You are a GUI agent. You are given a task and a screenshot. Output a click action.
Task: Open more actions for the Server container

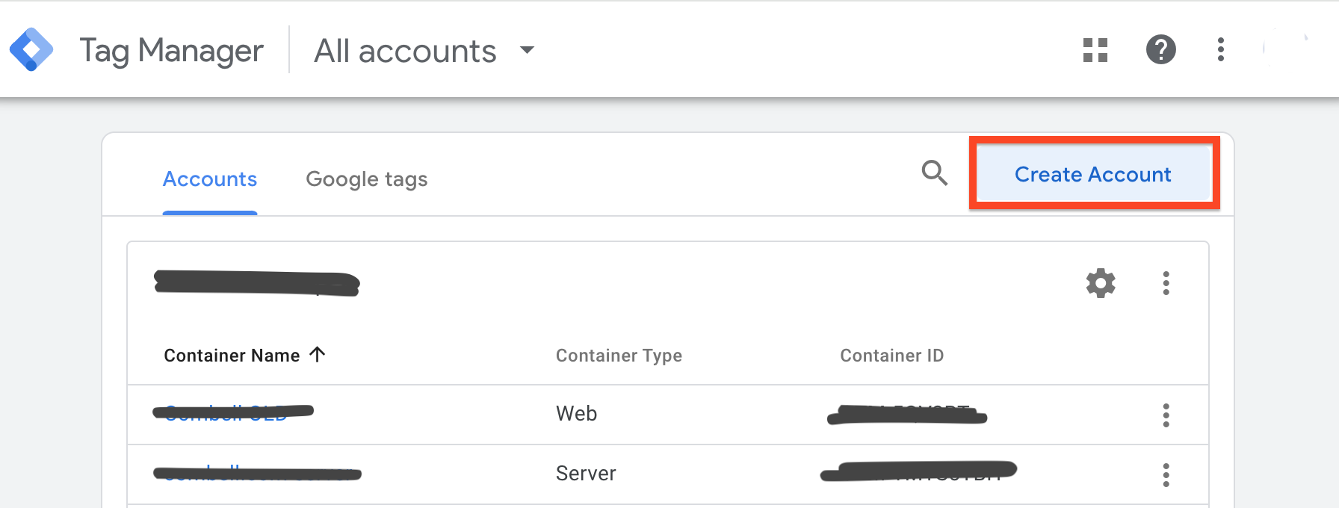(x=1166, y=475)
